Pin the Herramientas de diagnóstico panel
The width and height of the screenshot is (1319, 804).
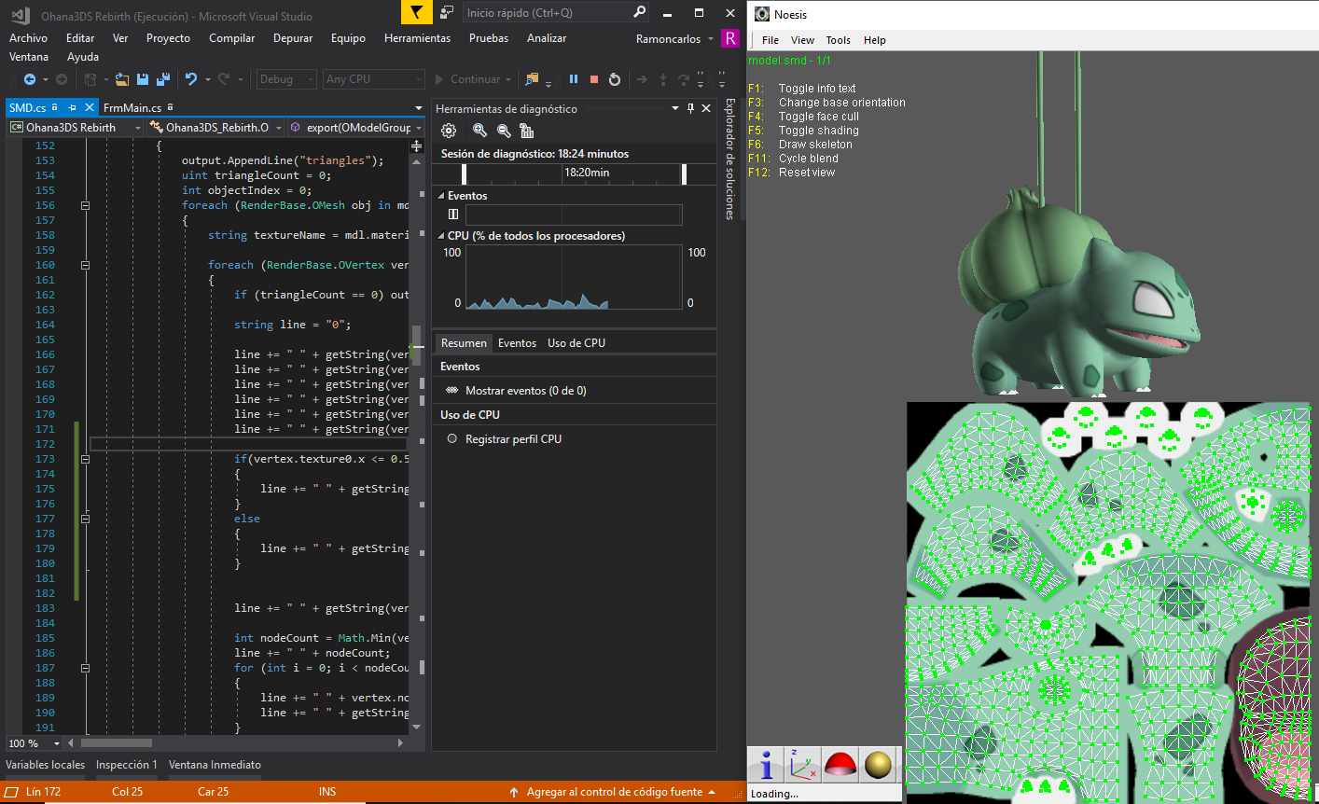click(x=690, y=108)
